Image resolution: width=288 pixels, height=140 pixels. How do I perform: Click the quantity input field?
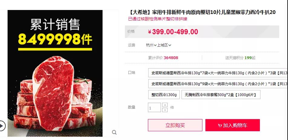[154, 108]
